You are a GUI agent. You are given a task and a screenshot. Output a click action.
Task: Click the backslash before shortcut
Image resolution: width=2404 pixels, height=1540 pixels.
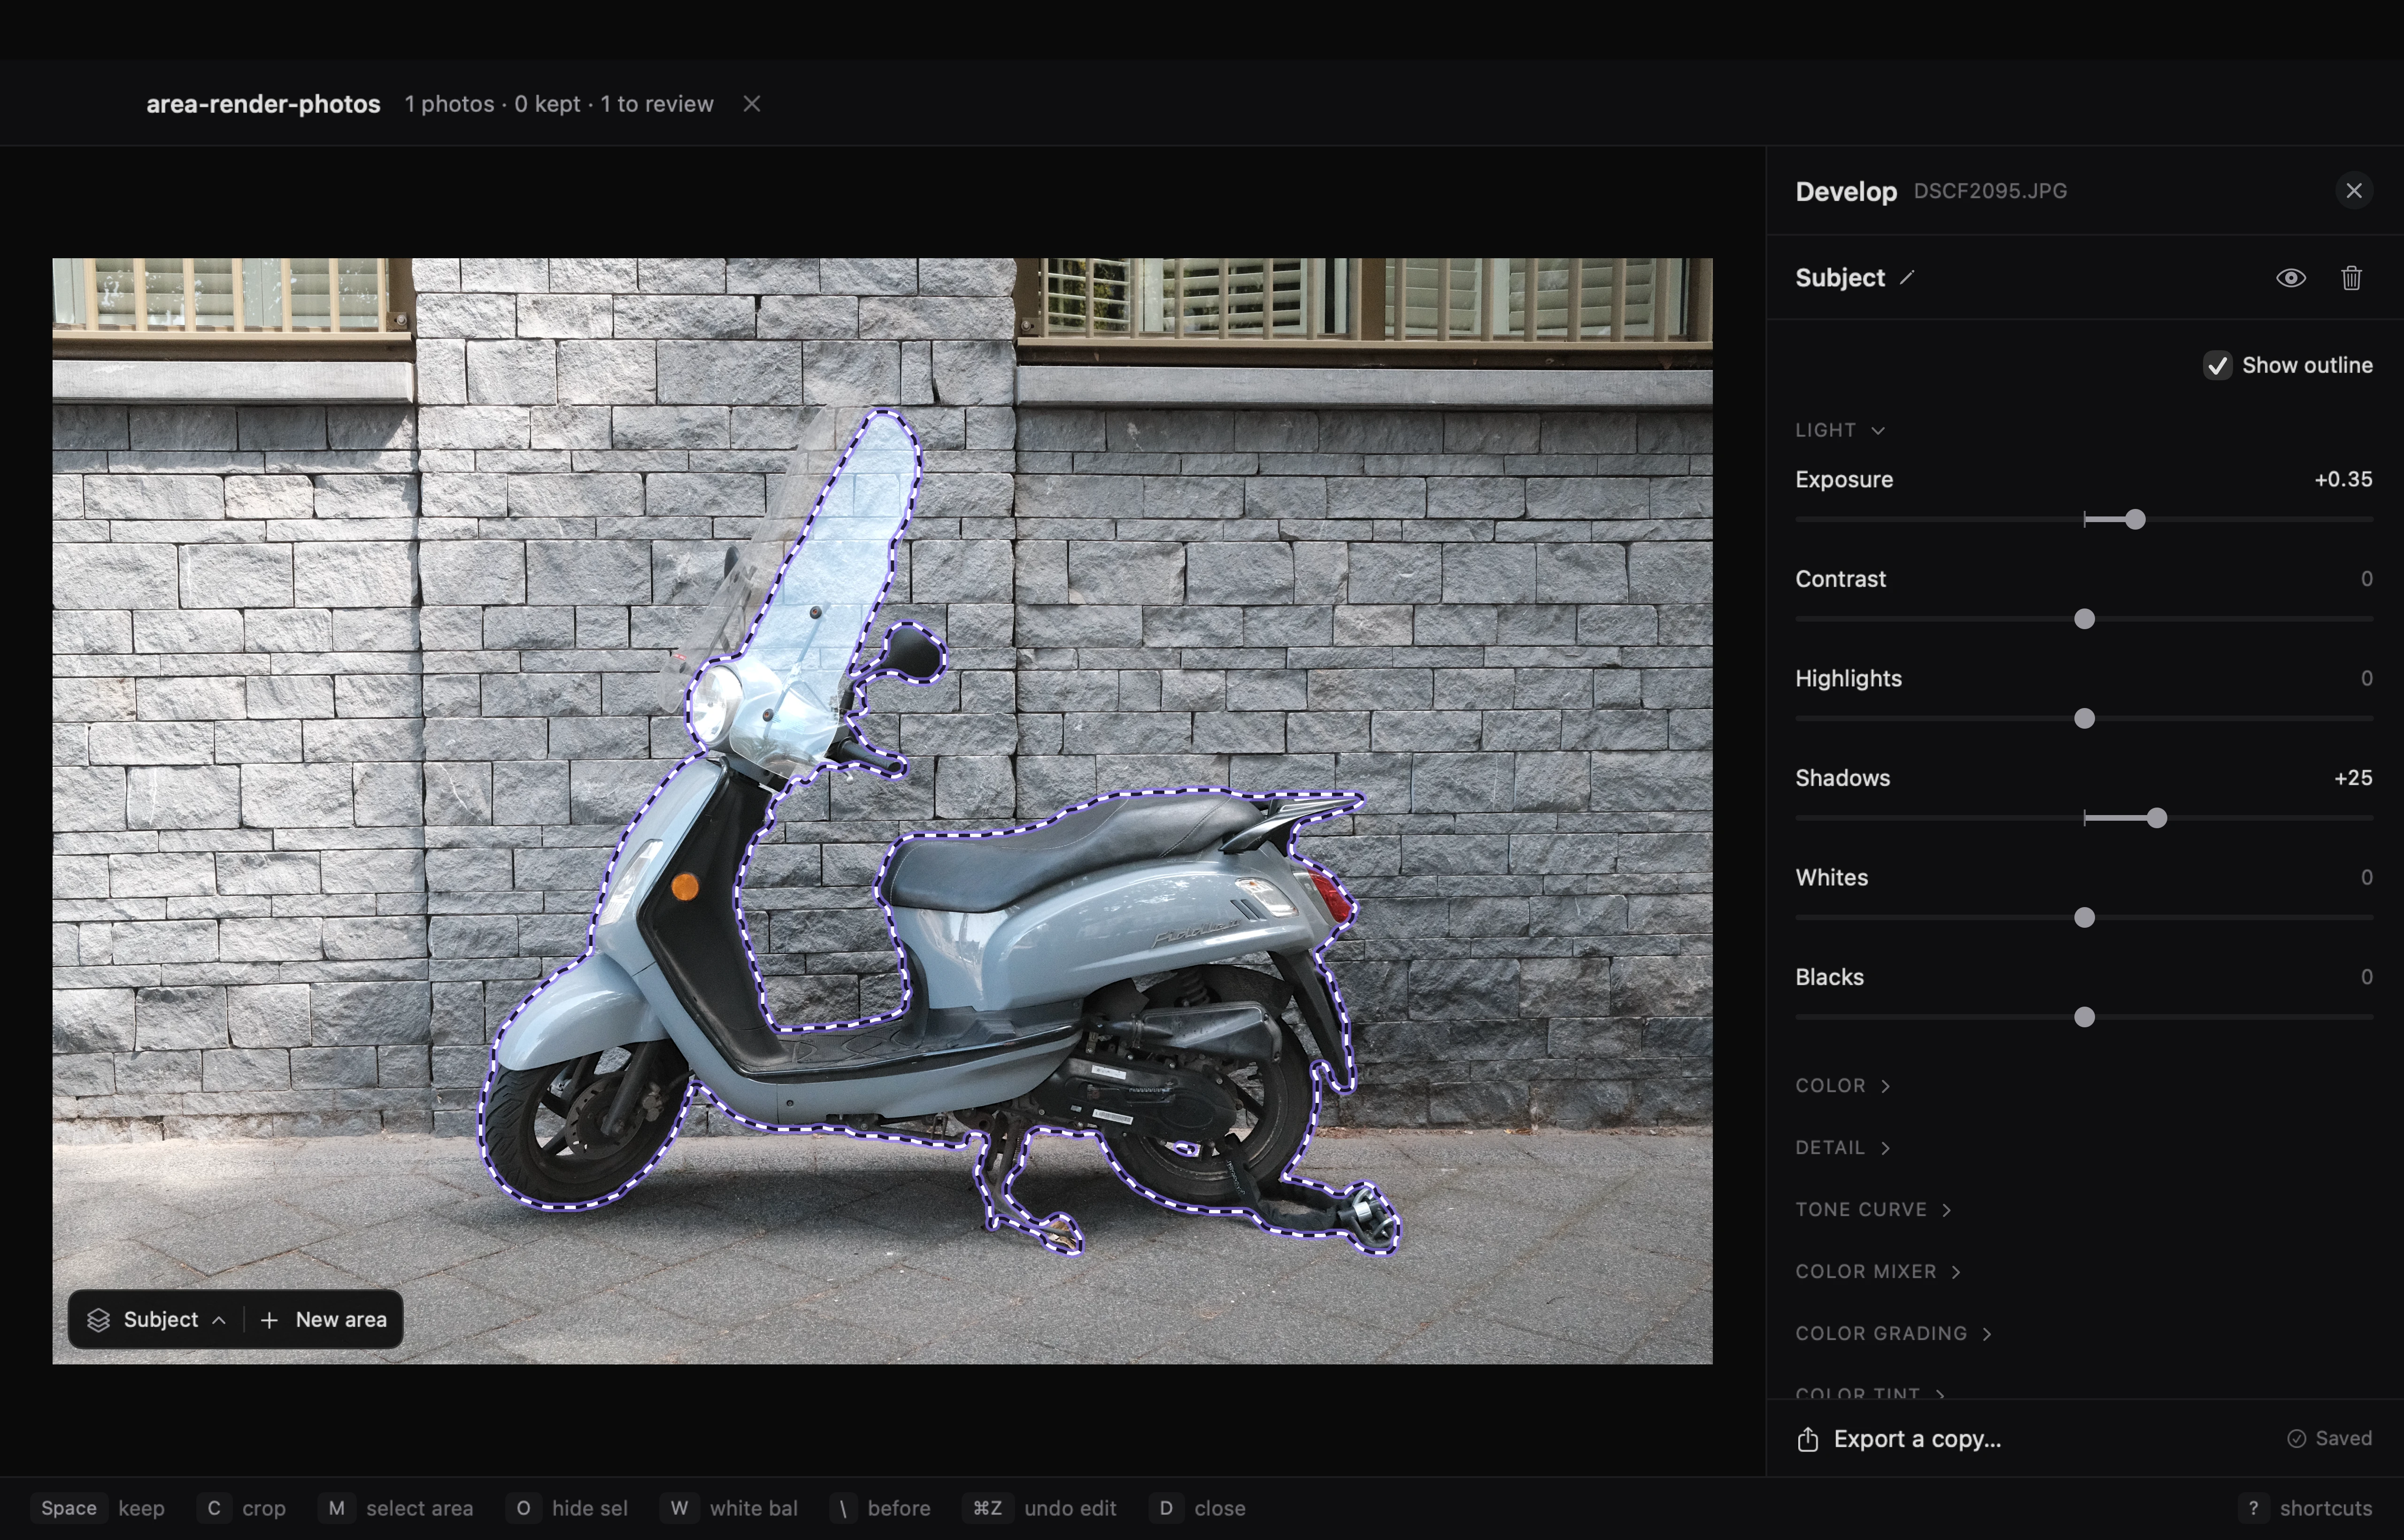(x=880, y=1509)
